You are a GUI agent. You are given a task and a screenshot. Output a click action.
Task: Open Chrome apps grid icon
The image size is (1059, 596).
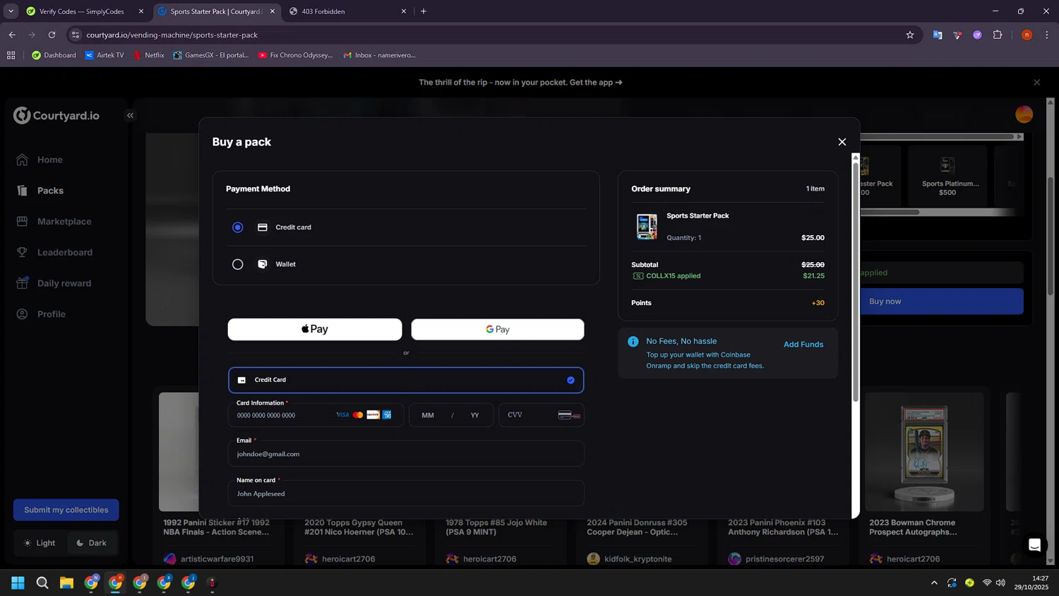(11, 55)
